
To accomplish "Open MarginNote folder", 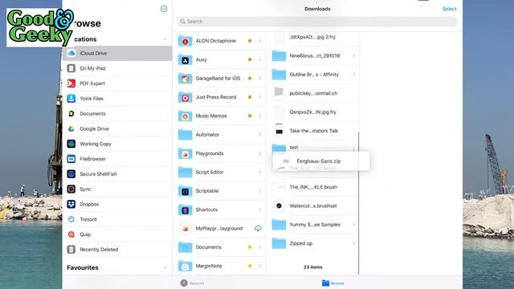I will 220,266.
